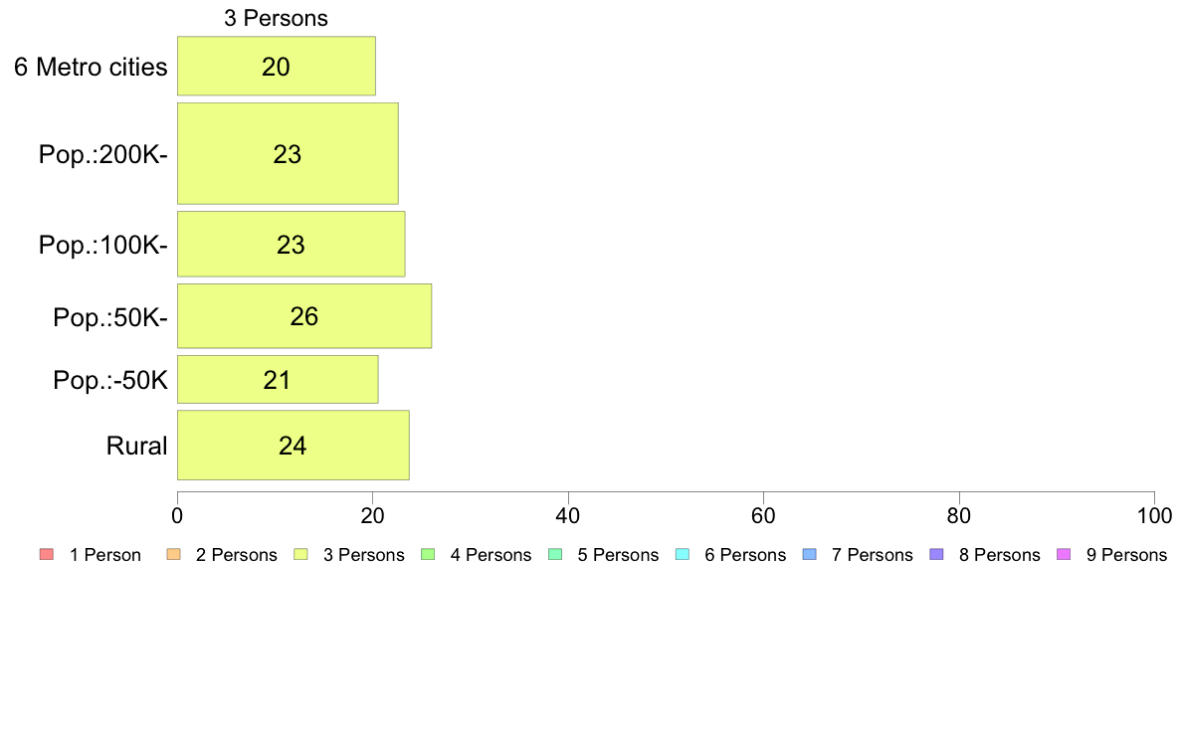Click the "Rural" category label
The image size is (1182, 732).
click(136, 446)
